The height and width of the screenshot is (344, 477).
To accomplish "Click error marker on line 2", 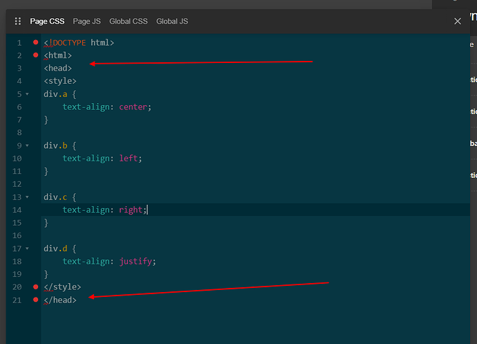I will point(36,55).
